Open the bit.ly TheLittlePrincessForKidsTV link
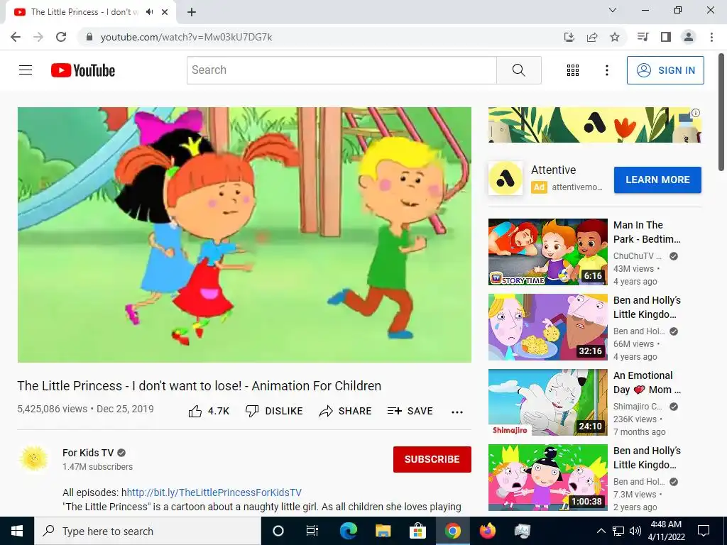The image size is (727, 545). coord(214,492)
